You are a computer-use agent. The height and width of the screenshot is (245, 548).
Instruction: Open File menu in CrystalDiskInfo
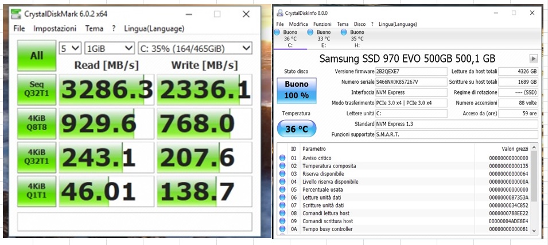(280, 24)
